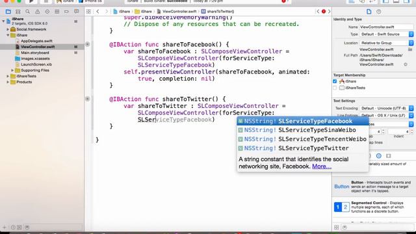Jump to next issue arrow

coord(330,12)
